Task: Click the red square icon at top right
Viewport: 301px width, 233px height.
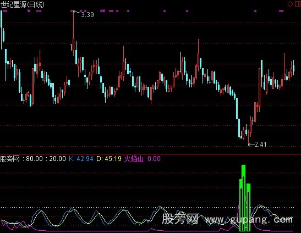Action: click(298, 4)
